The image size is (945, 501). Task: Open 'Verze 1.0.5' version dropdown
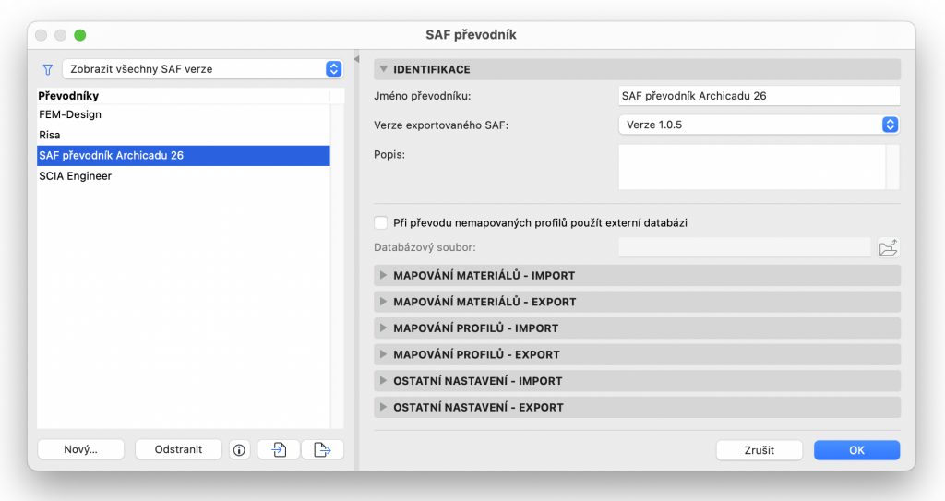click(759, 125)
